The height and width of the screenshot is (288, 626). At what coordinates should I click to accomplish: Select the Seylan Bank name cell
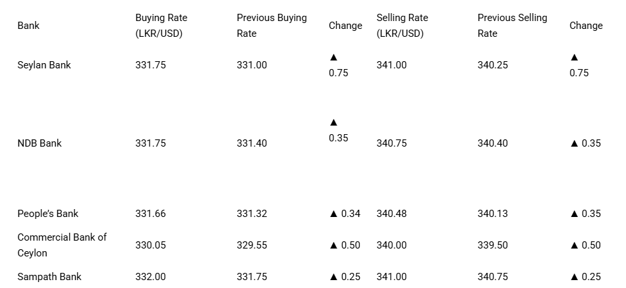pos(44,65)
